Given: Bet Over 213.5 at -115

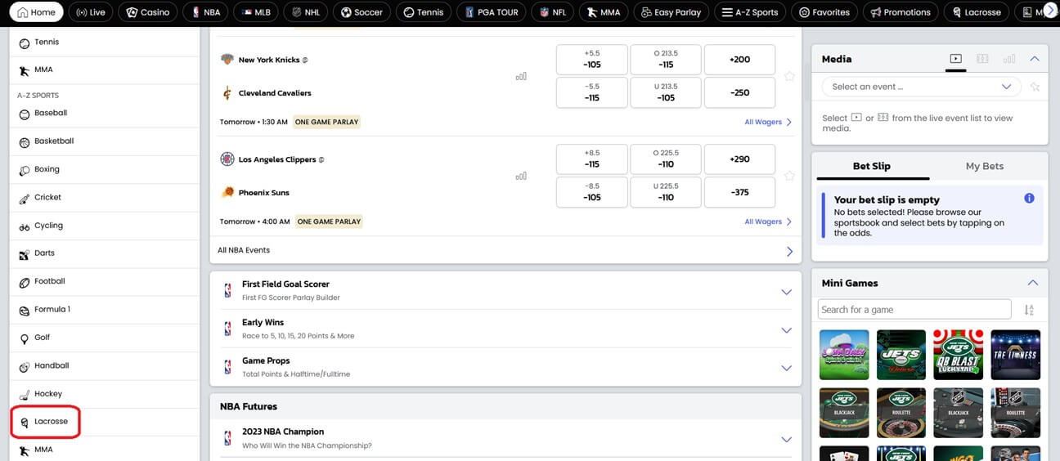Looking at the screenshot, I should click(x=666, y=59).
